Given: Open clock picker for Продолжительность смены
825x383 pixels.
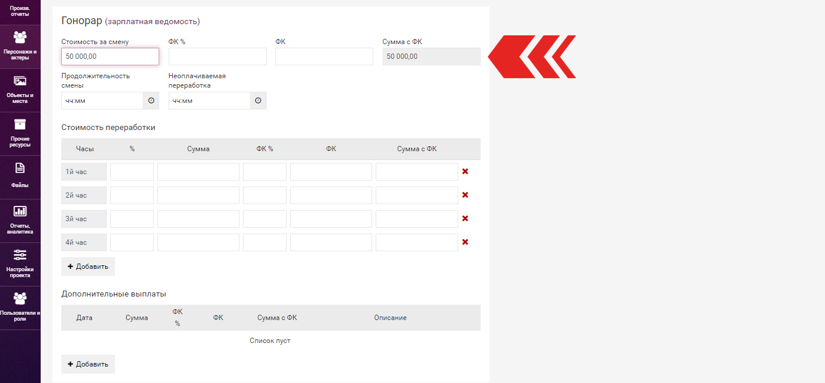Looking at the screenshot, I should click(151, 101).
